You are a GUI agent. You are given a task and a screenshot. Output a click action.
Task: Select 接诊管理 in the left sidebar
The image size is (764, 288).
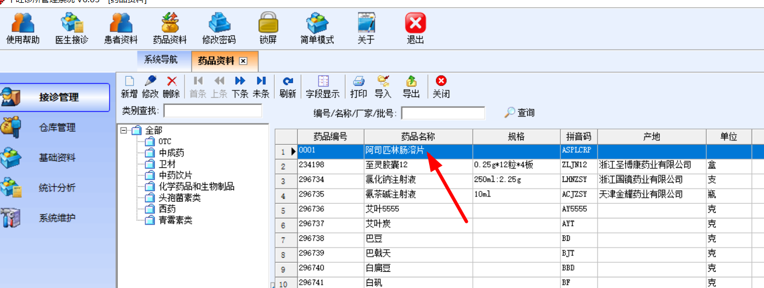55,97
